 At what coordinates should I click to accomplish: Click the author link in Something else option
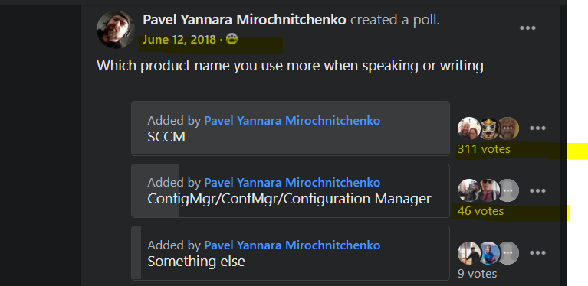pos(292,245)
